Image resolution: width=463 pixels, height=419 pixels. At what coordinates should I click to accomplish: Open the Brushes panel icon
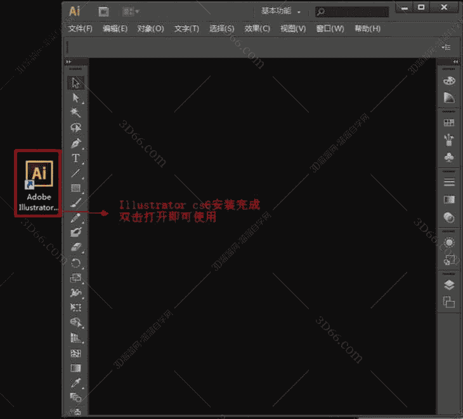coord(449,139)
